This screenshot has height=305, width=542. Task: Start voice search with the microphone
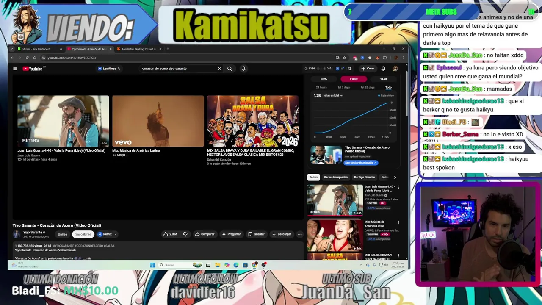[x=243, y=69]
